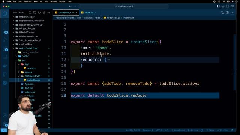Image resolution: width=240 pixels, height=135 pixels.
Task: Open the Terminal menu
Action: click(53, 1)
